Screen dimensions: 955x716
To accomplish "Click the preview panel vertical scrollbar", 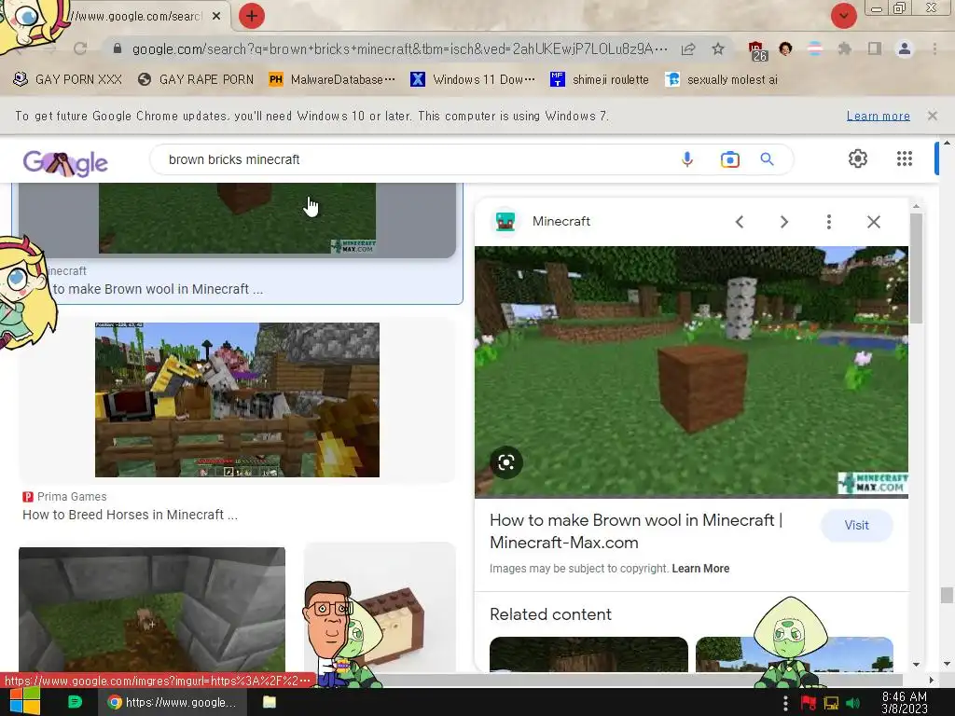I will [916, 268].
